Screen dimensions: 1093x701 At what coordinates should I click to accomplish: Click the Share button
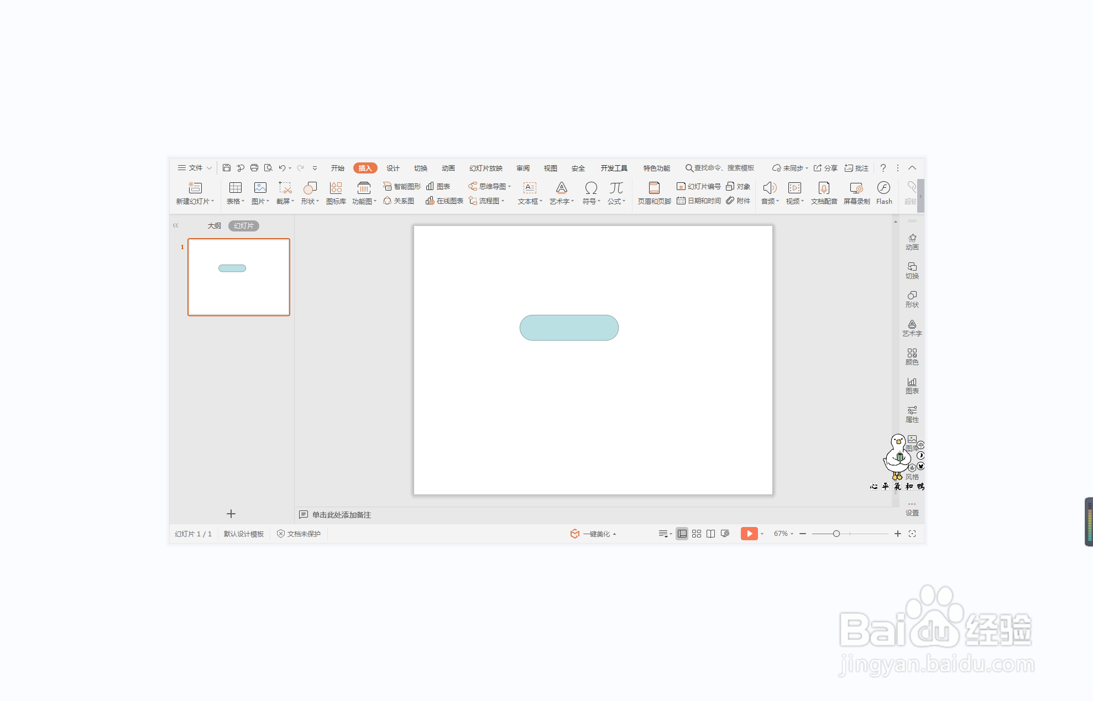[x=825, y=168]
